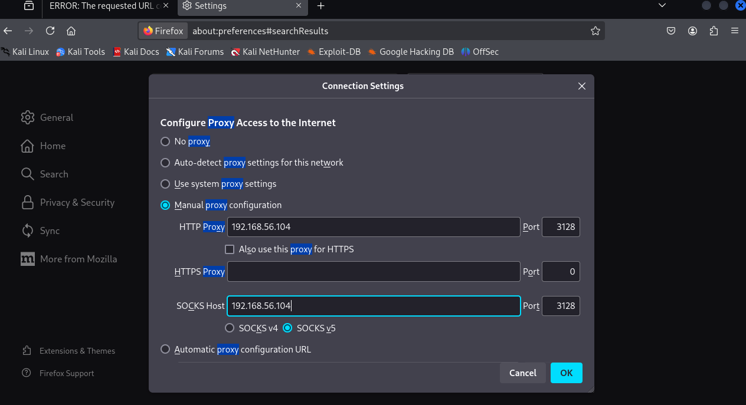The height and width of the screenshot is (405, 746).
Task: Close the Connection Settings dialog
Action: [x=582, y=86]
